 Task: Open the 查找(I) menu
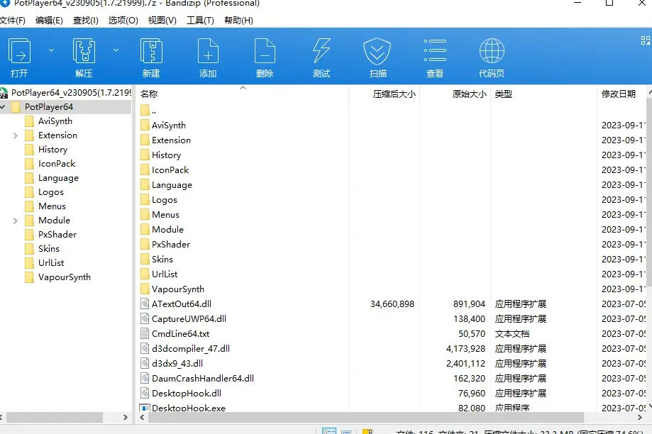pyautogui.click(x=86, y=21)
